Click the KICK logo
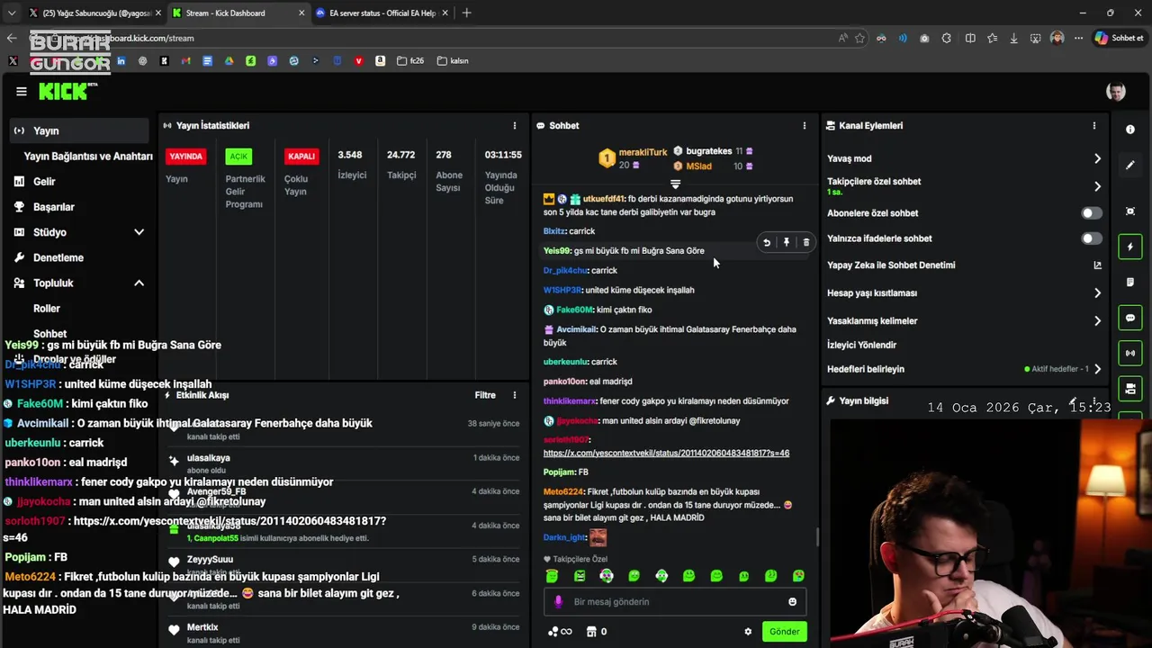 tap(66, 91)
